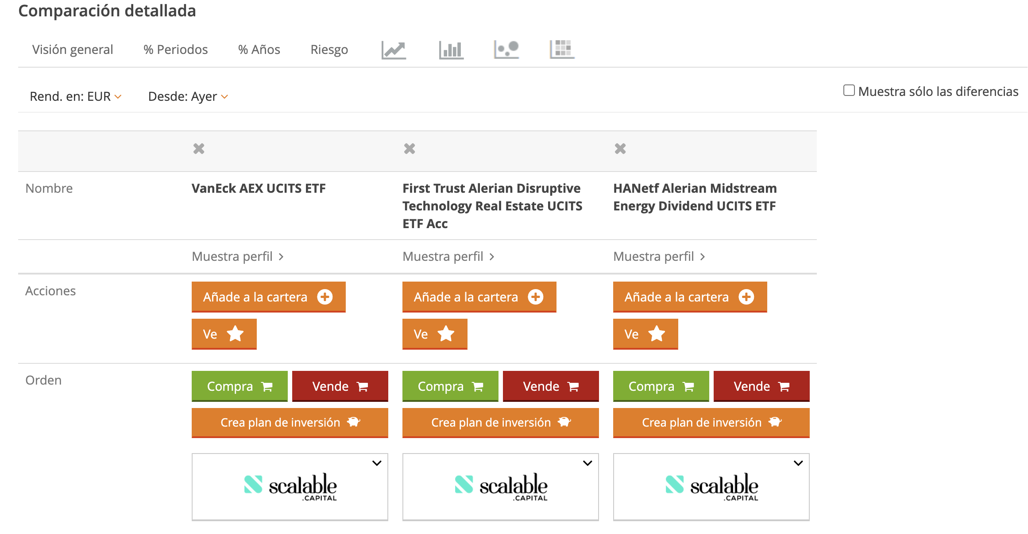Screen dimensions: 1028x534
Task: Click Vende button for HANetf Alerian ETF
Action: (x=761, y=386)
